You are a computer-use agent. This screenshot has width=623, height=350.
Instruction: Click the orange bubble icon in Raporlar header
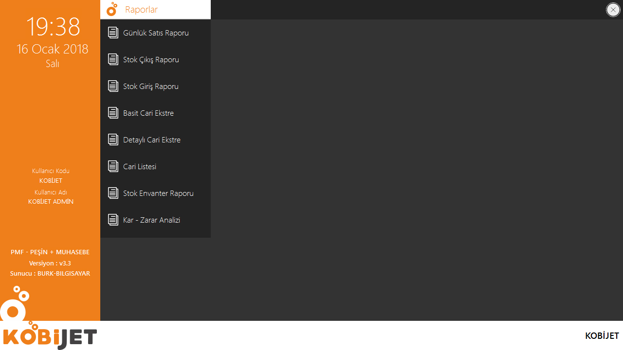(x=112, y=9)
